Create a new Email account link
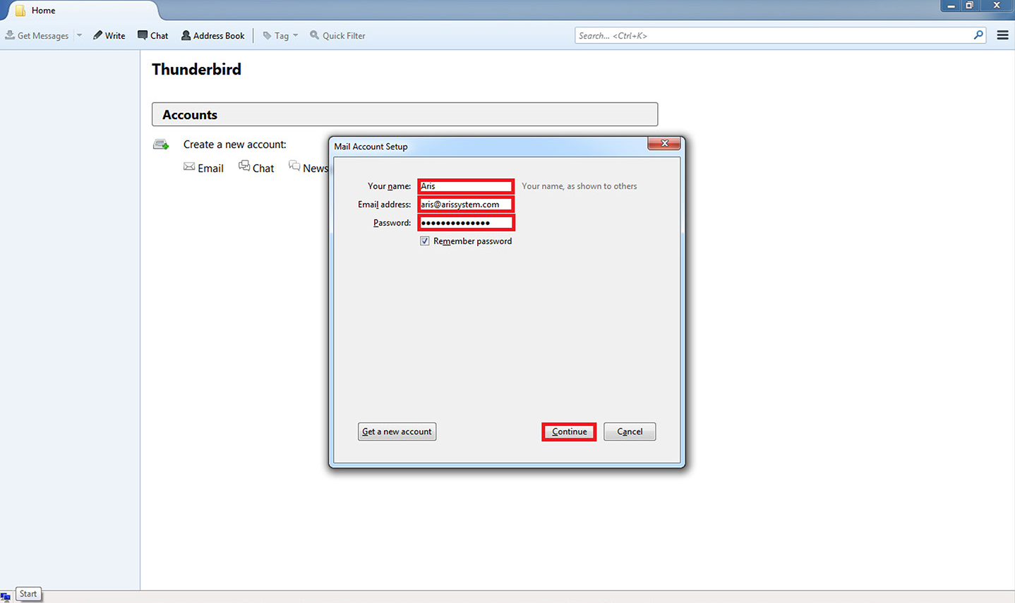 (203, 168)
